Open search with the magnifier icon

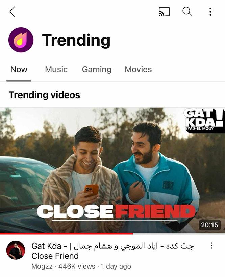pos(187,12)
